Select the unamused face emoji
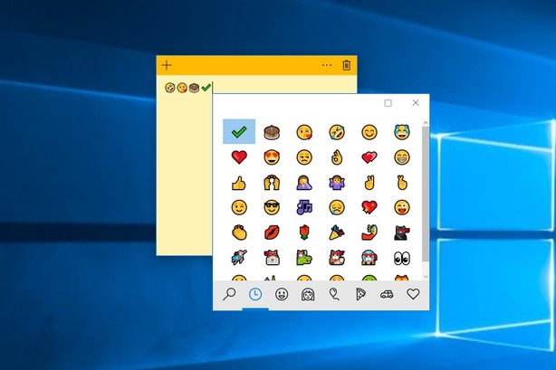556x370 pixels. (304, 157)
